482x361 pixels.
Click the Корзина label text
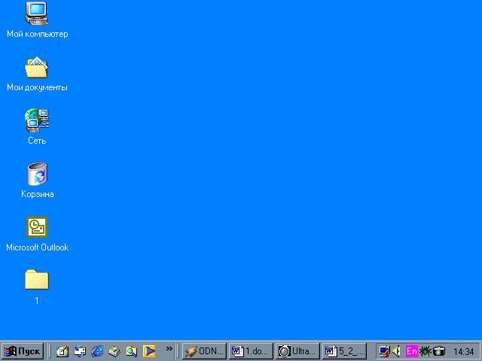[x=38, y=194]
